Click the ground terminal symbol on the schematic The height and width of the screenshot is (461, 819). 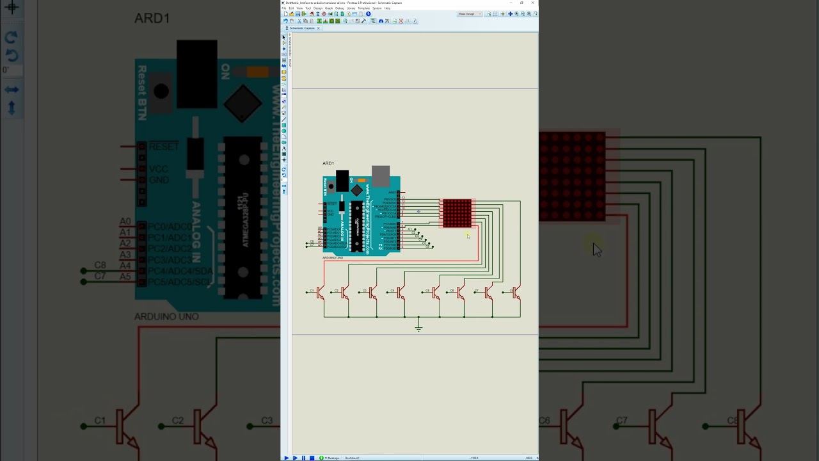(418, 327)
